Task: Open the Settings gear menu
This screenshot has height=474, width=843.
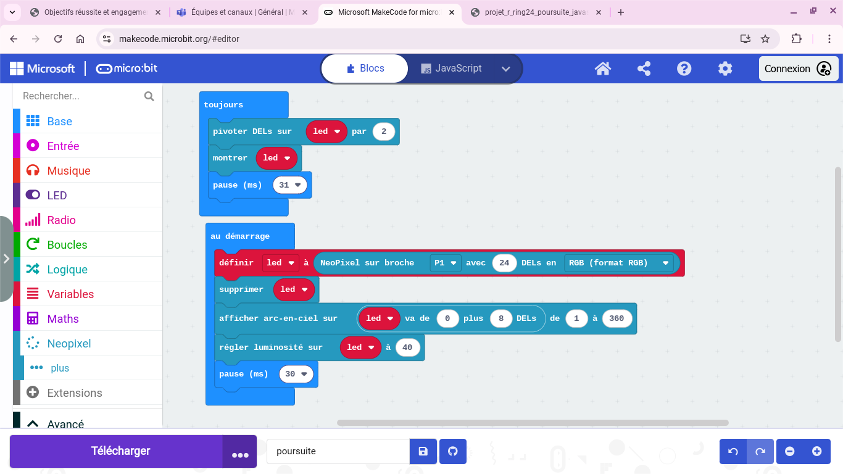Action: 725,69
